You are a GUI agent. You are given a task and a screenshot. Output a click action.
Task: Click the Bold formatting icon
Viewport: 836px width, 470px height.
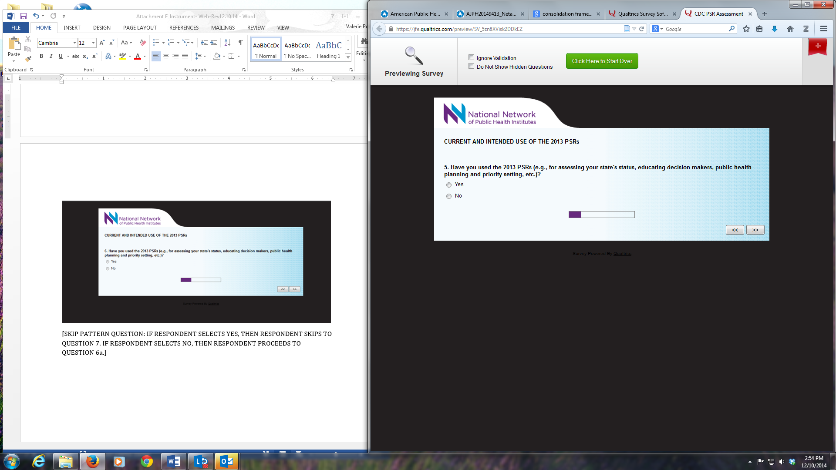[41, 56]
